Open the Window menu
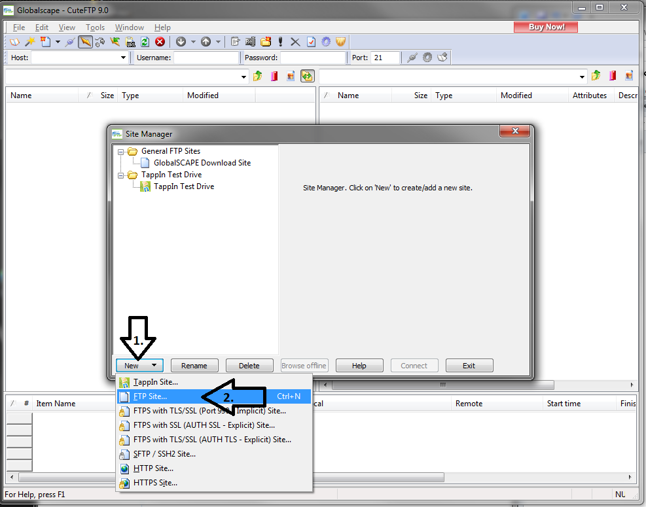This screenshot has width=646, height=507. (x=130, y=27)
